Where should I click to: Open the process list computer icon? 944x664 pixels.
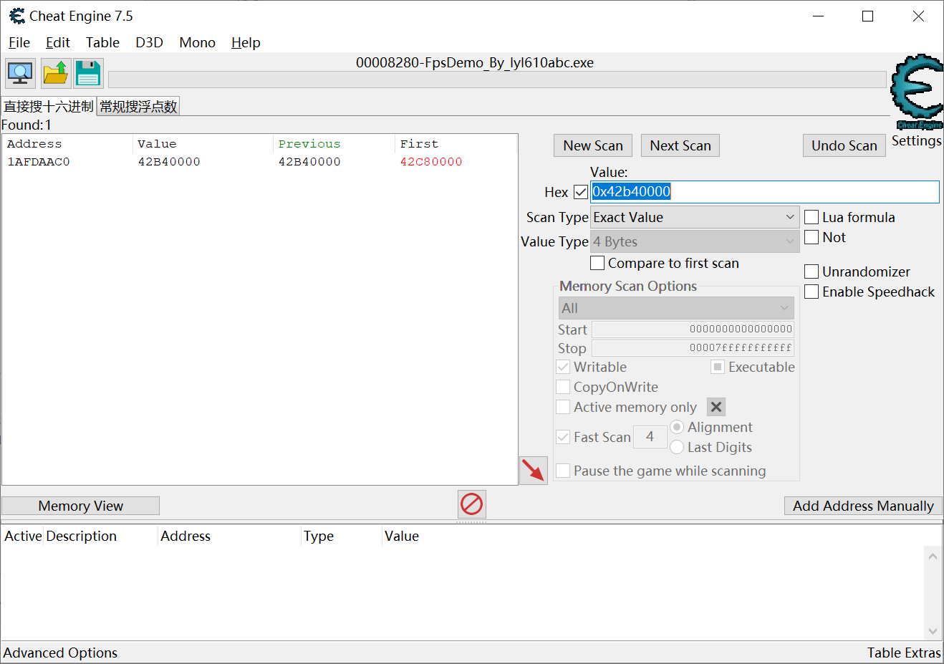[20, 73]
